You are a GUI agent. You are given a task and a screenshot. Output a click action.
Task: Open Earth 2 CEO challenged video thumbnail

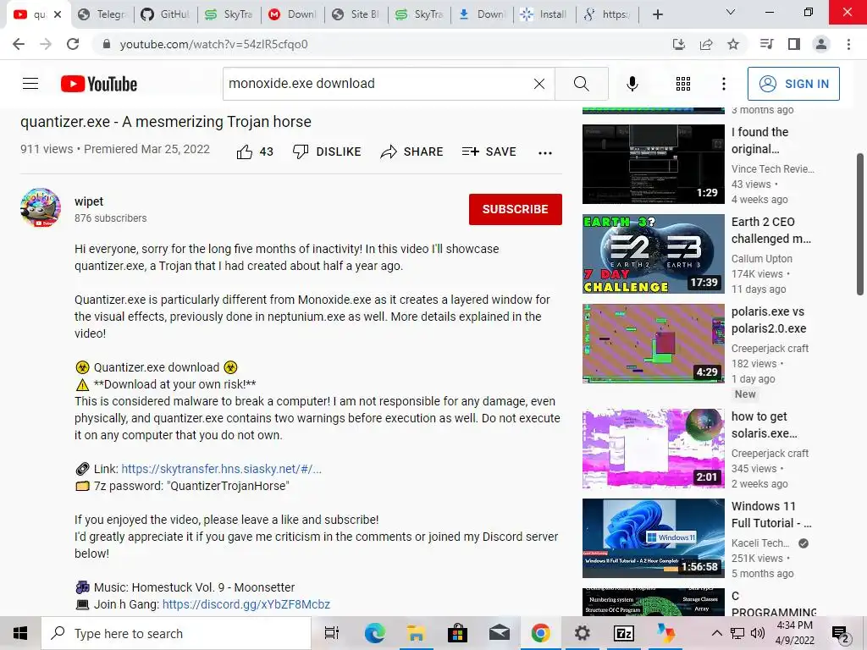pos(653,254)
